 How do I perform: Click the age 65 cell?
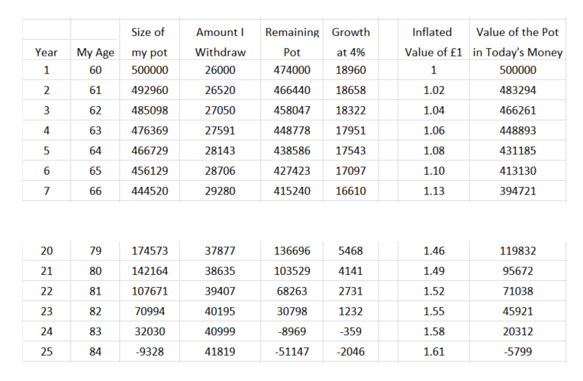click(x=95, y=170)
